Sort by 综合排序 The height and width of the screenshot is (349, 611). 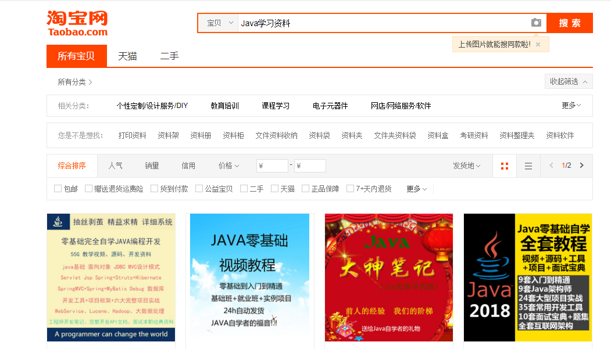point(72,165)
